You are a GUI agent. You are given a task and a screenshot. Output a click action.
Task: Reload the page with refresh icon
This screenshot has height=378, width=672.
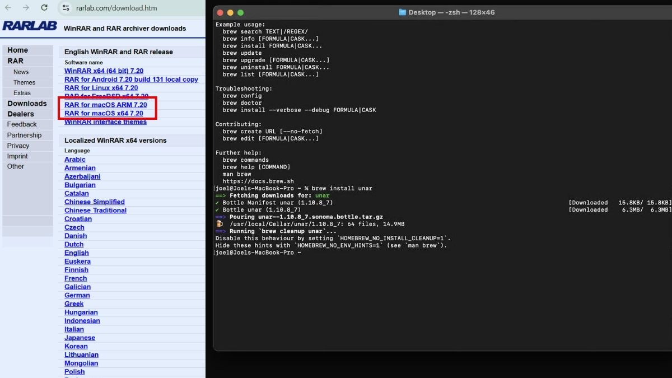click(x=44, y=8)
